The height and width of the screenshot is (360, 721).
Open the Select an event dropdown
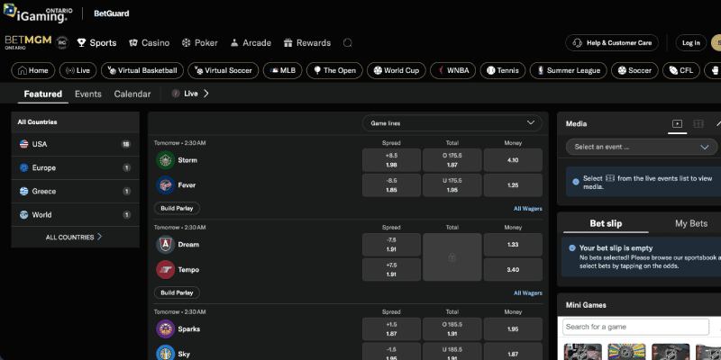click(x=642, y=147)
